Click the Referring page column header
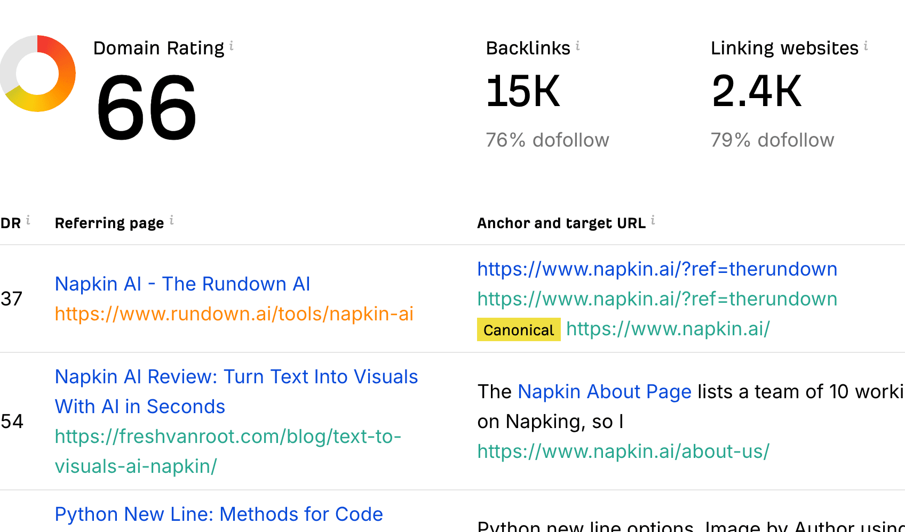The image size is (905, 532). click(x=109, y=223)
